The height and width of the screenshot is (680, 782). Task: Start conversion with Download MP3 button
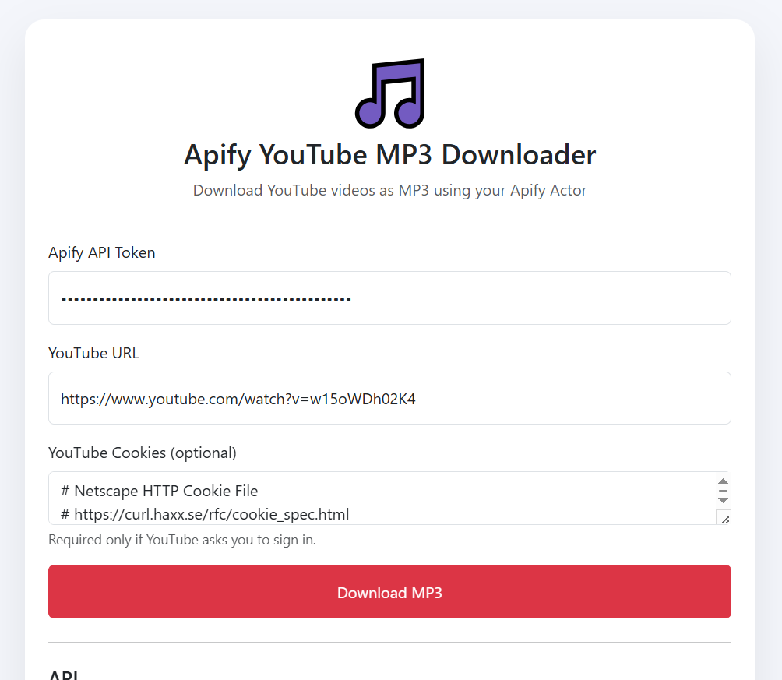389,592
